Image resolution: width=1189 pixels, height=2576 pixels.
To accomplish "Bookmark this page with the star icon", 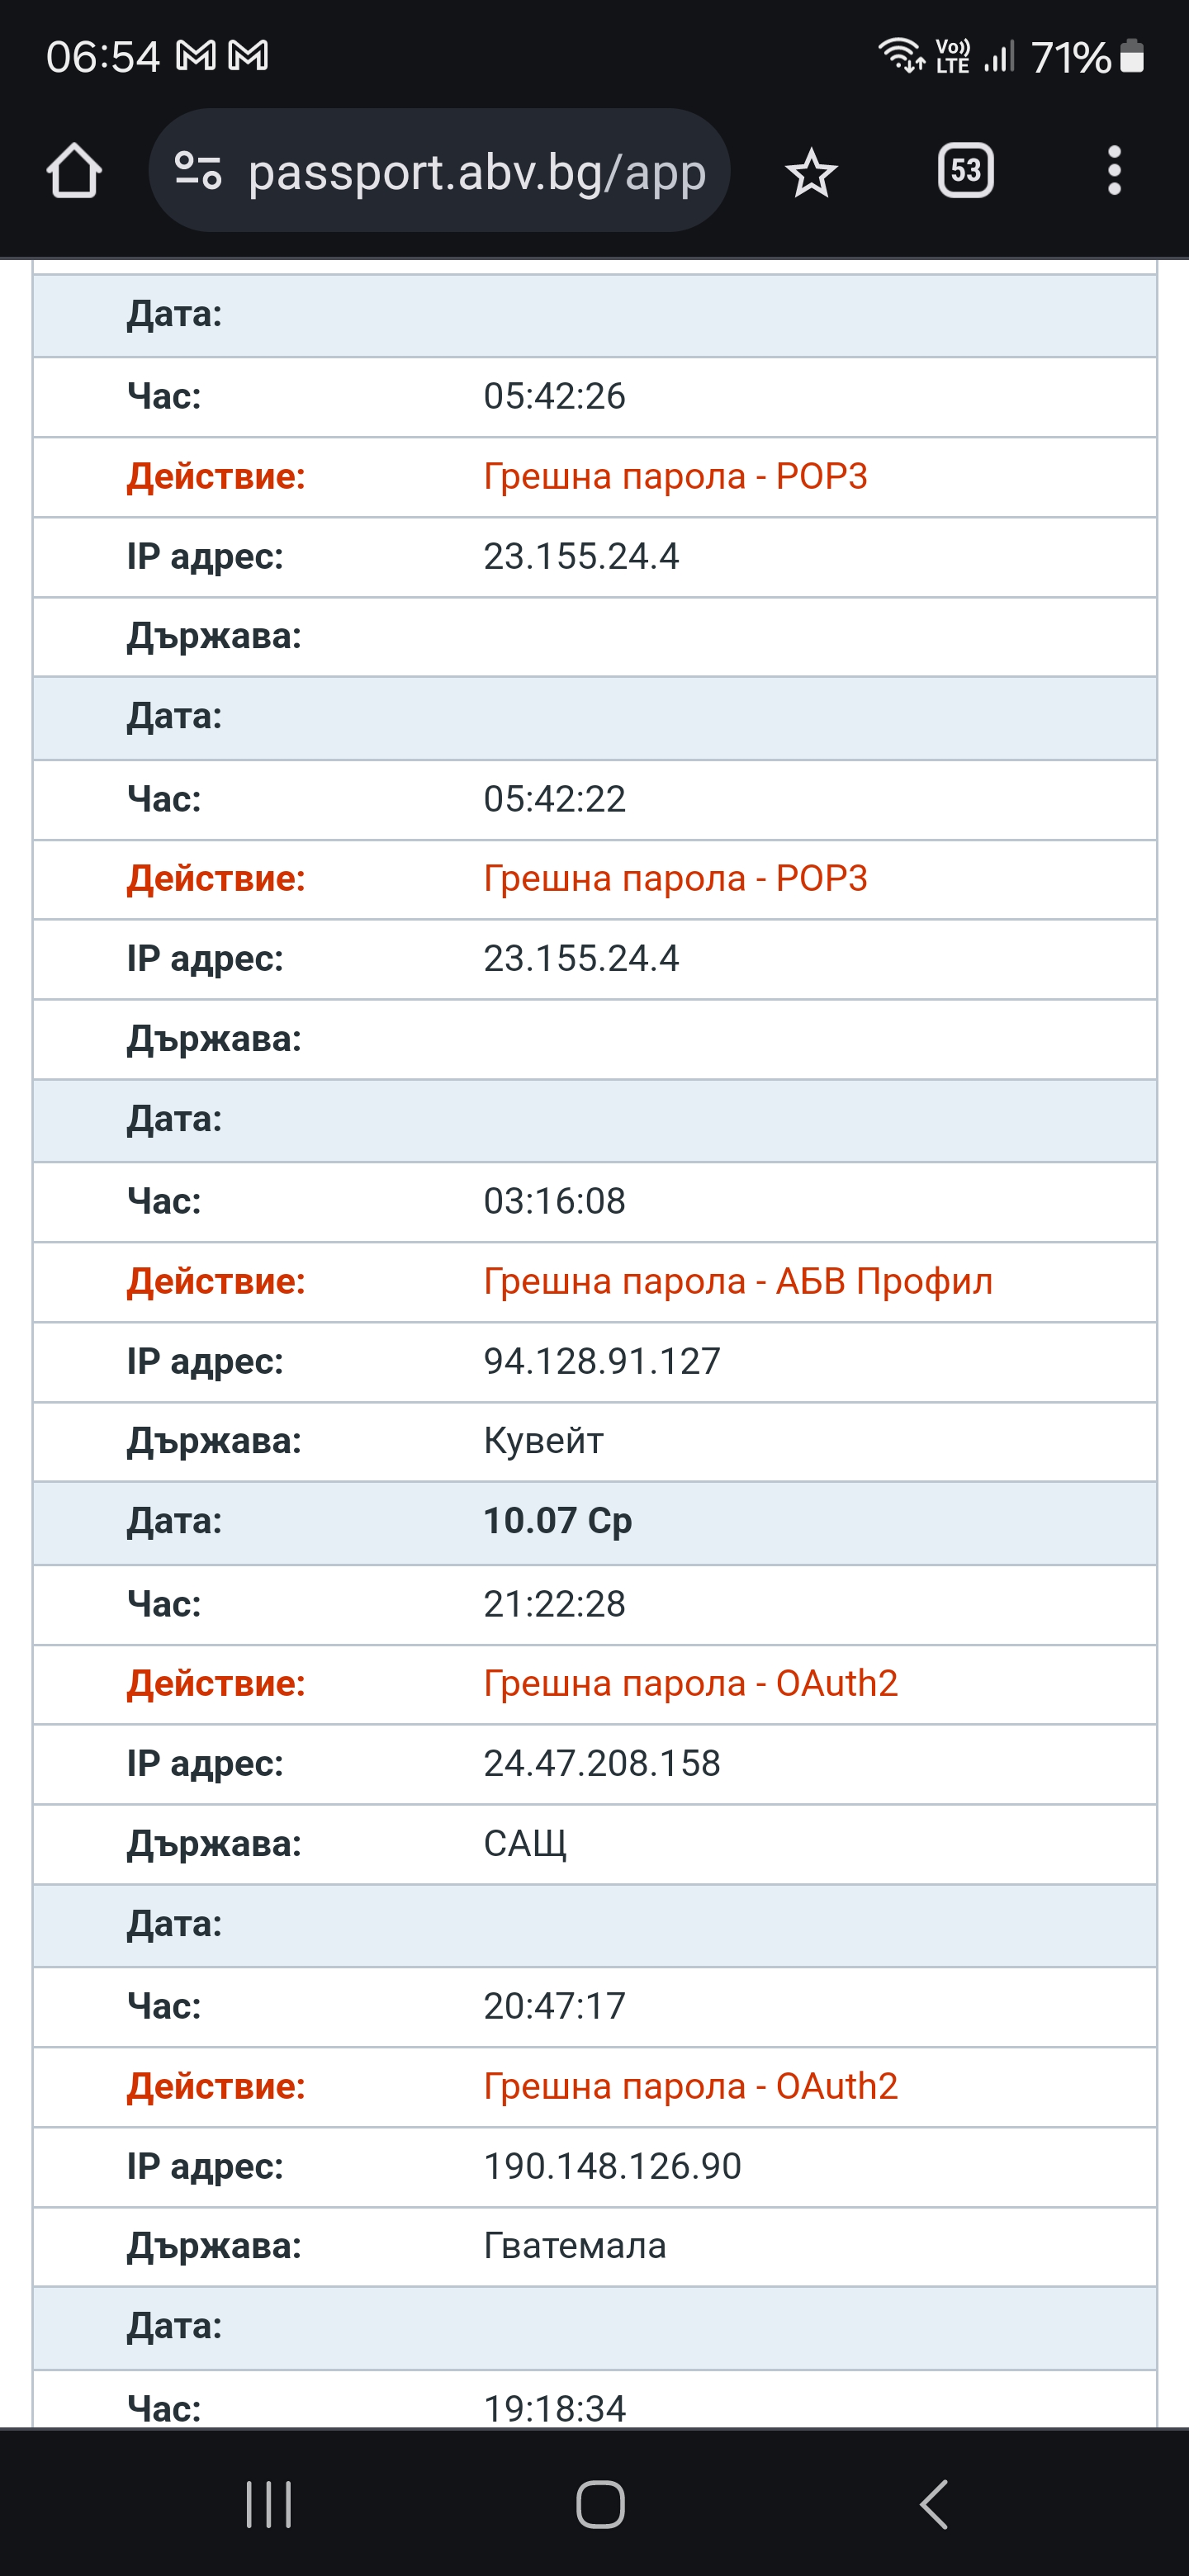I will tap(810, 173).
